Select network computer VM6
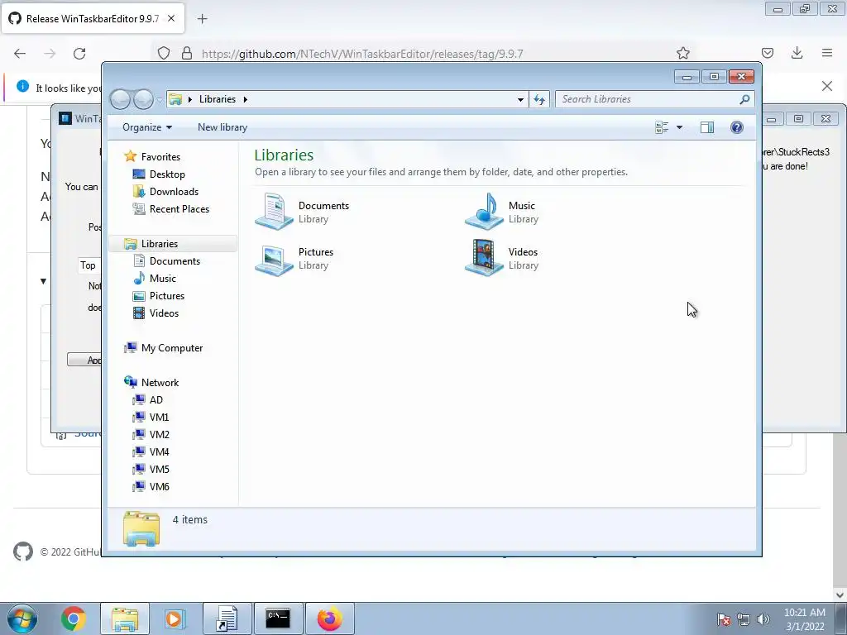 pos(160,486)
